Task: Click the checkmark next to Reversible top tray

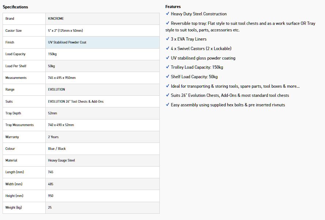Action: click(167, 23)
